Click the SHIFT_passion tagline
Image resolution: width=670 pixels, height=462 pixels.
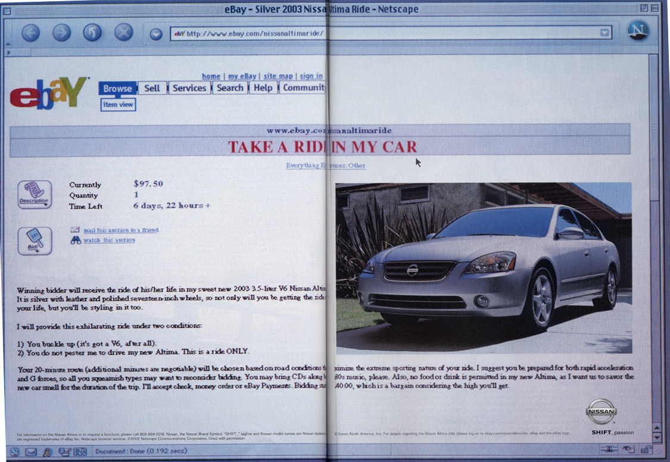[612, 433]
